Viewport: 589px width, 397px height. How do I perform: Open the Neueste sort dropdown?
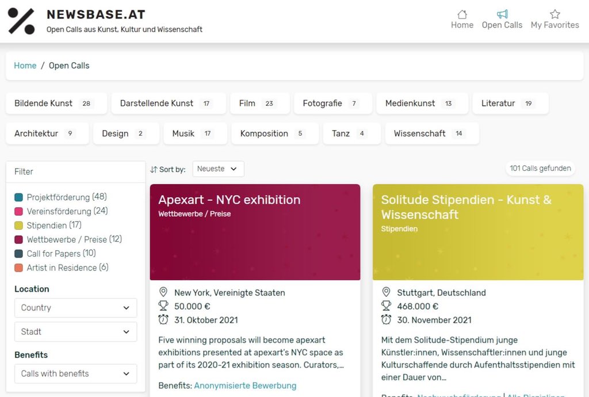click(218, 169)
